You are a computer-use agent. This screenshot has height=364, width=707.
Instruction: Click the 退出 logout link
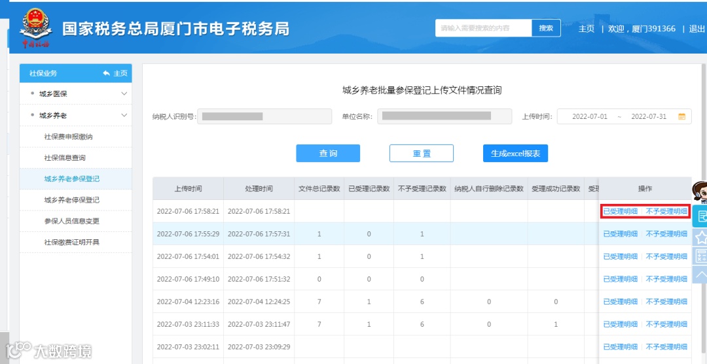pos(697,28)
